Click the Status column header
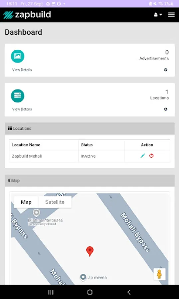The width and height of the screenshot is (179, 299). pyautogui.click(x=87, y=145)
